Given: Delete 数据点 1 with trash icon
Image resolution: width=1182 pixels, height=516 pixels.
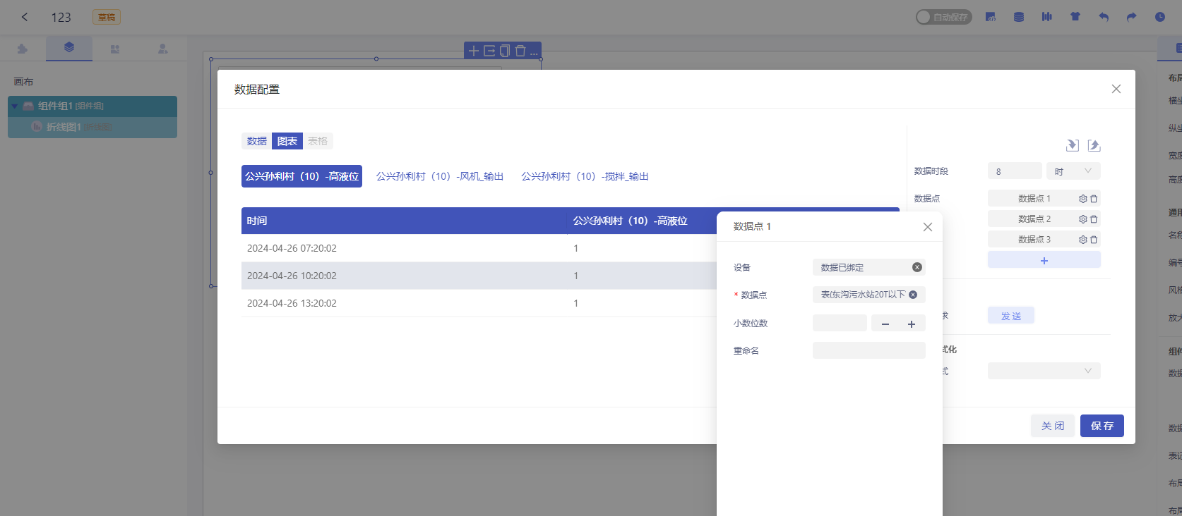Looking at the screenshot, I should (x=1094, y=199).
